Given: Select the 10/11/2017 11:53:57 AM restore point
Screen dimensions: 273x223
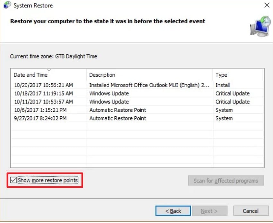Looking at the screenshot, I should pos(44,102).
